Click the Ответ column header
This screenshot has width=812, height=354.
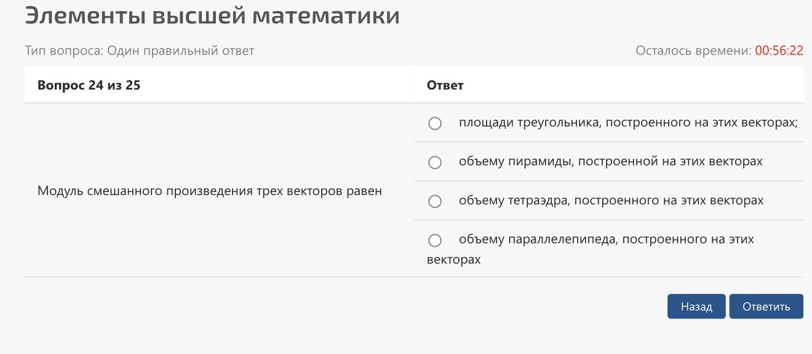click(x=445, y=85)
